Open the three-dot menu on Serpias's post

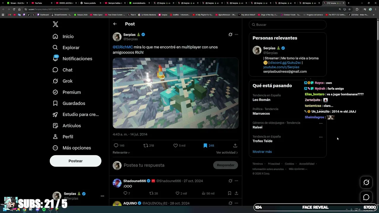[x=236, y=35]
